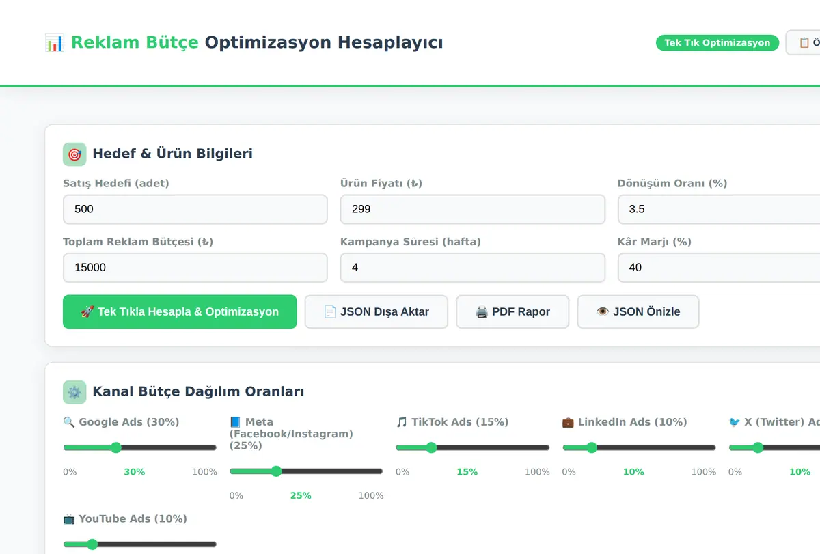
Task: Focus the Dönüşüm Oranı (%) field
Action: (x=719, y=209)
